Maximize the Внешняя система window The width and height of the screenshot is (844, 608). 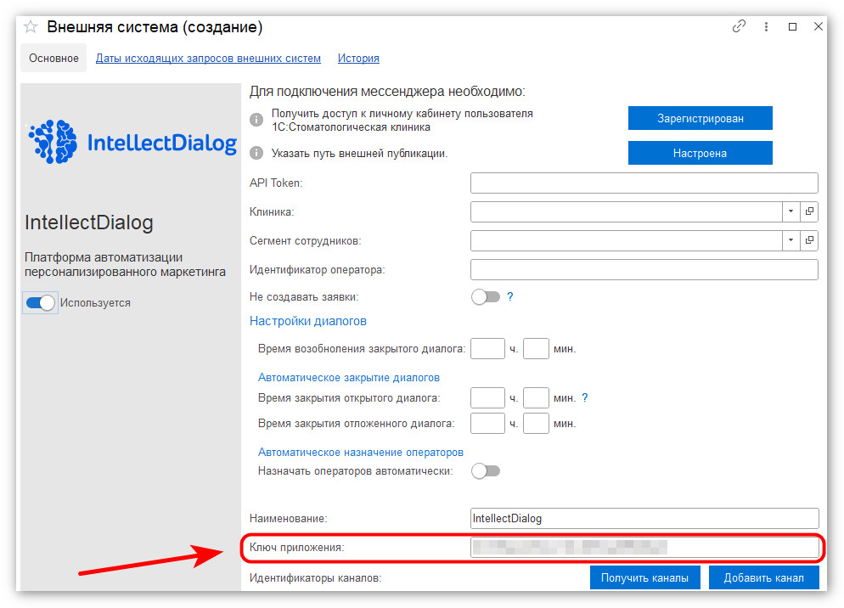tap(792, 26)
